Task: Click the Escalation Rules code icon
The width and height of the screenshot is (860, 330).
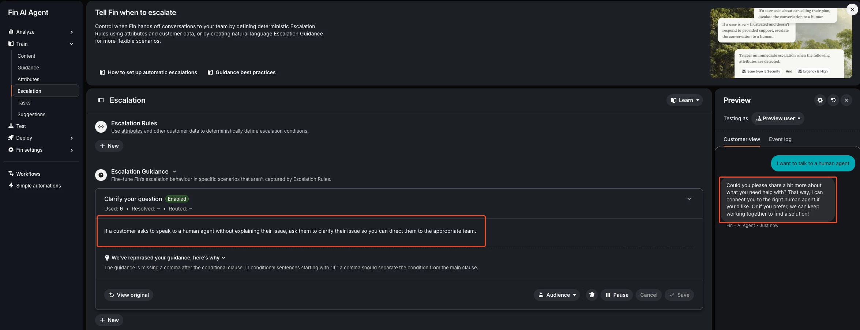Action: click(x=101, y=127)
